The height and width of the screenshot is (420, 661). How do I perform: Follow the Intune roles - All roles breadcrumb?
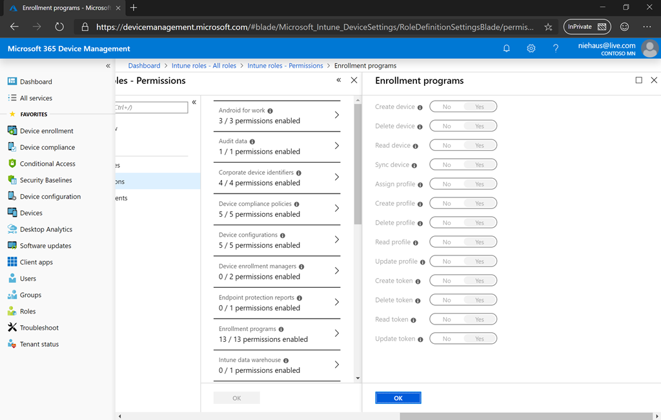(204, 66)
